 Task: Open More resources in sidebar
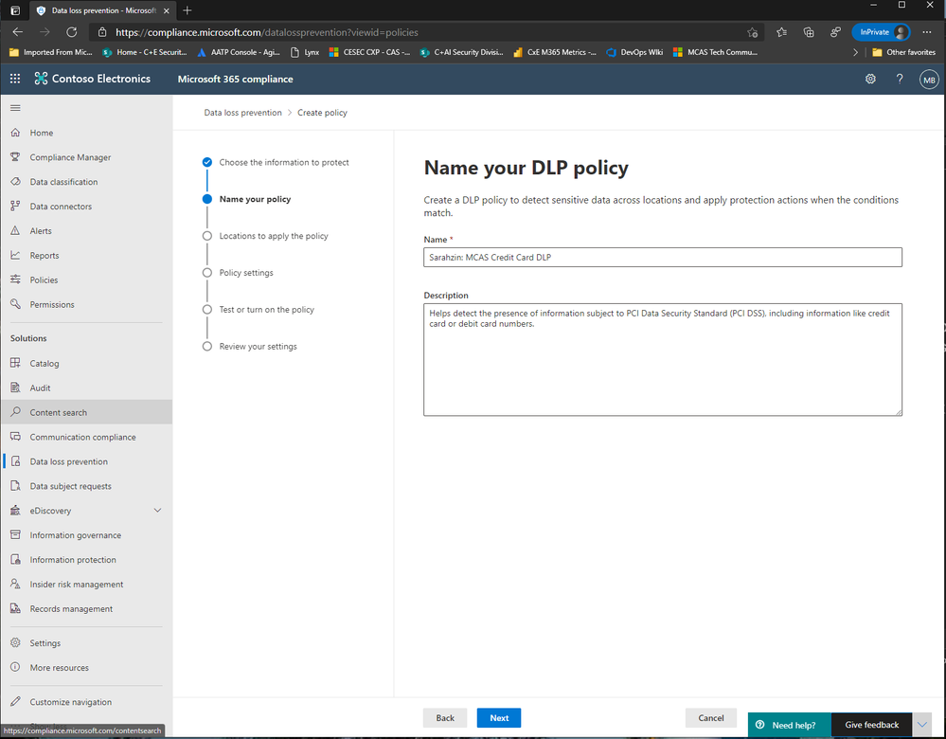[86, 668]
